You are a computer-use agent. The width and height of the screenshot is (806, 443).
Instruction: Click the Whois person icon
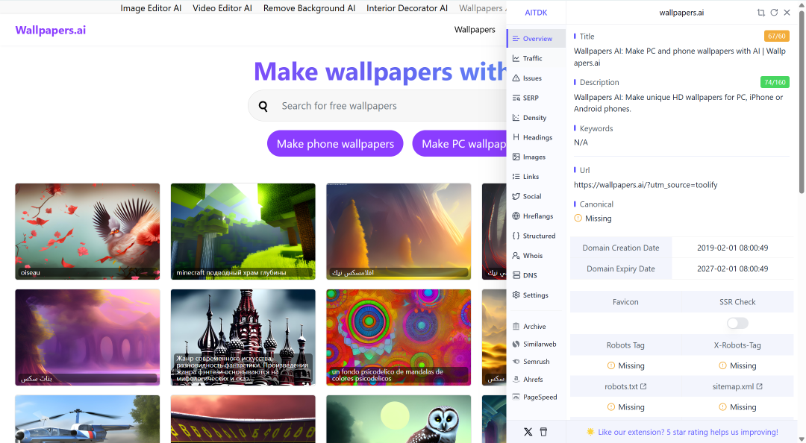(516, 255)
